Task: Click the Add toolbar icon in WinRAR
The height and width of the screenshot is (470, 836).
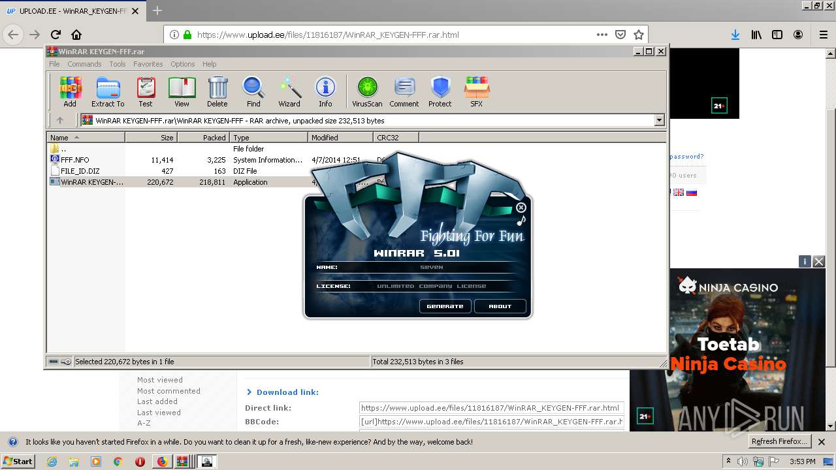Action: point(70,91)
